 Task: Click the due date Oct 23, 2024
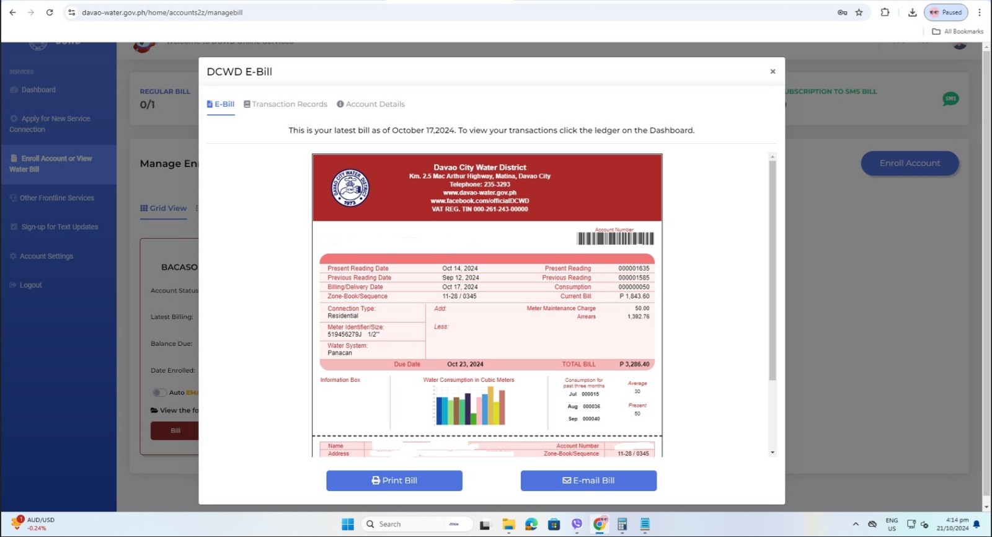point(465,365)
